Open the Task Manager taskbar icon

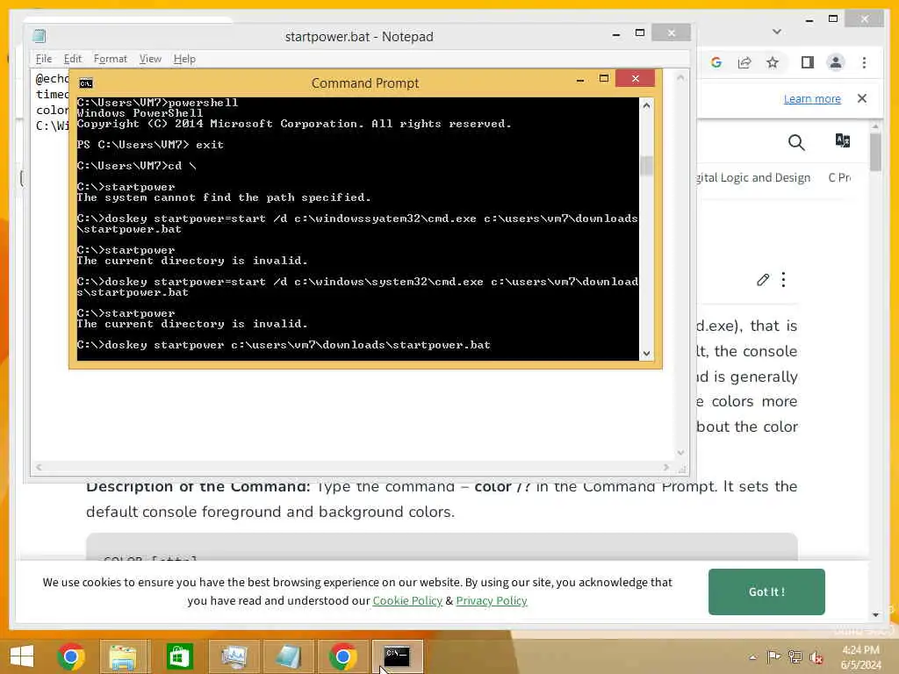click(x=234, y=656)
